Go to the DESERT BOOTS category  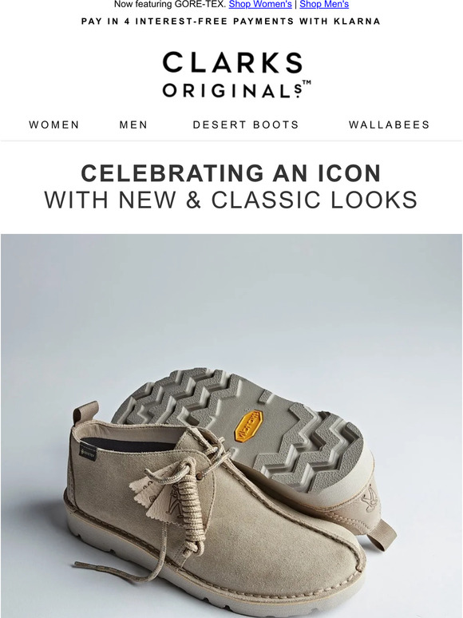click(x=246, y=125)
